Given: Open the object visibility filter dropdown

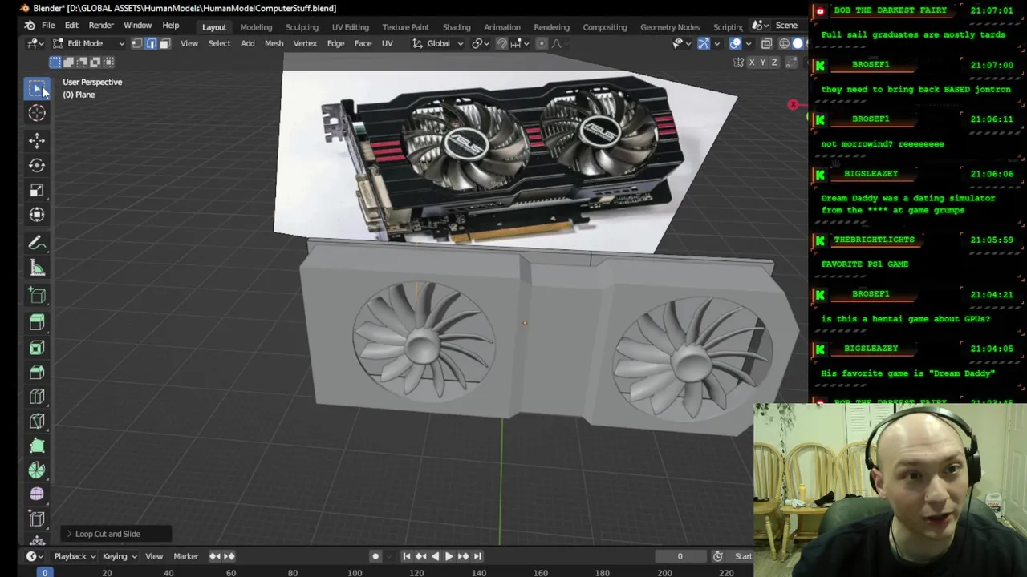Looking at the screenshot, I should (681, 43).
